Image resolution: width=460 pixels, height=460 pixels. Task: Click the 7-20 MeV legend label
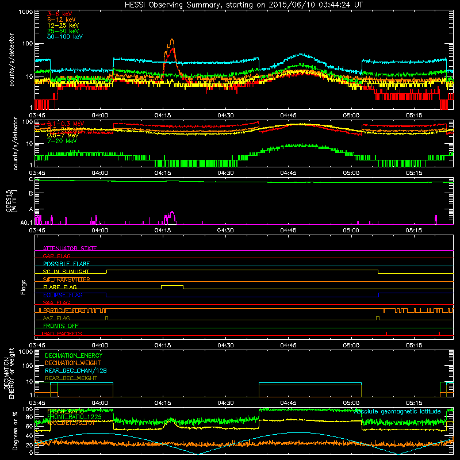tap(62, 141)
